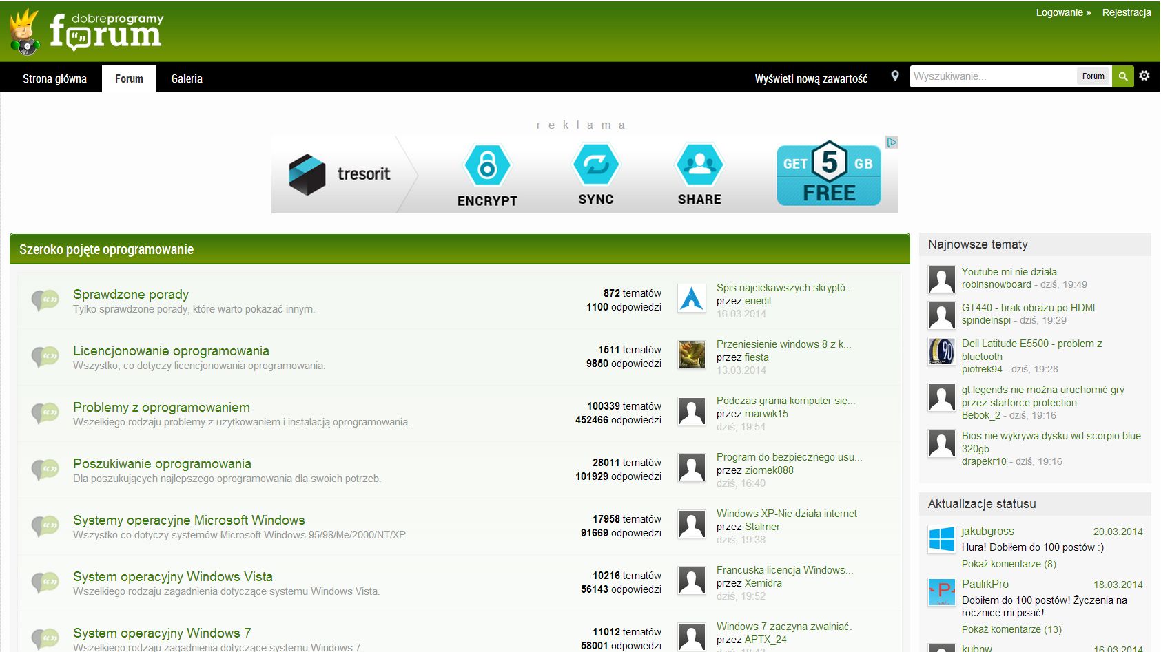Open topic Francuska licencja Windows...
This screenshot has height=652, width=1161.
(x=785, y=570)
